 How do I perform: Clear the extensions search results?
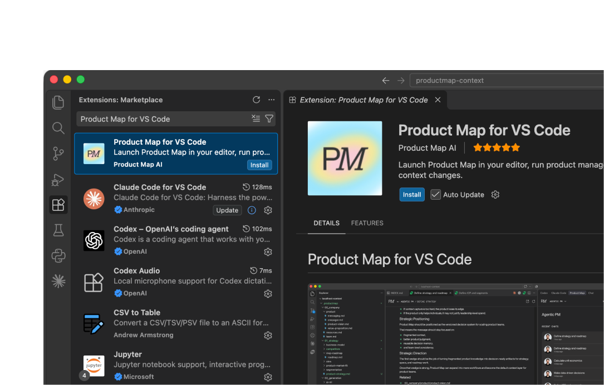(x=256, y=119)
